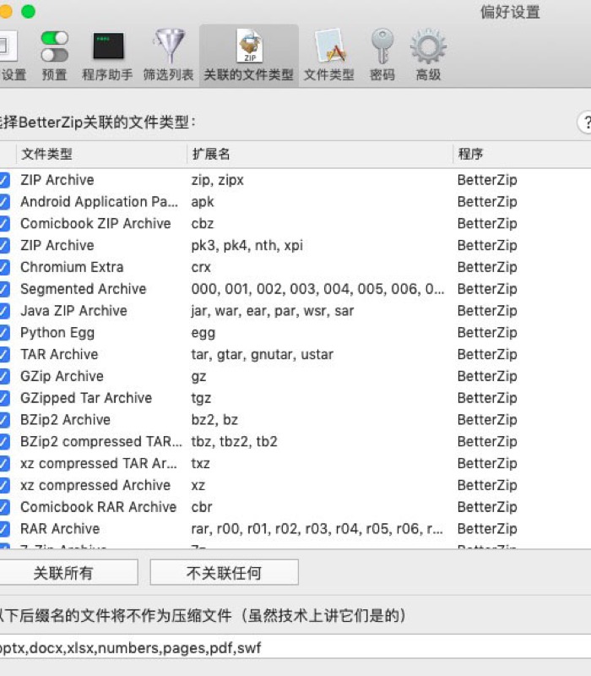Click the pk3, pk4, nth, xpi extensions cell
The image size is (591, 676).
click(x=247, y=245)
